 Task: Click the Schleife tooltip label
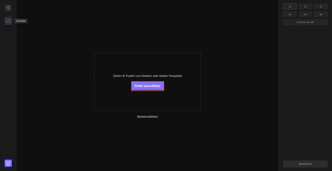point(21,21)
